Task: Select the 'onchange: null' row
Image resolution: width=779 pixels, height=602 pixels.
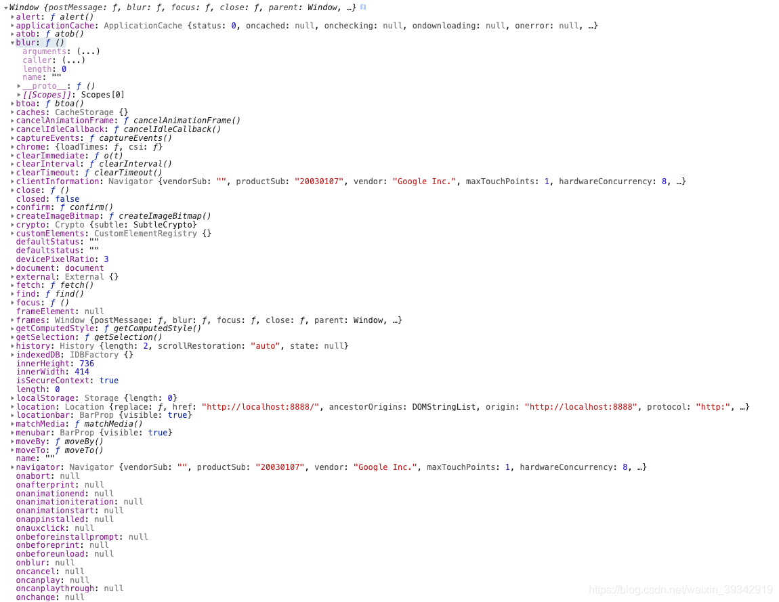Action: pos(50,597)
